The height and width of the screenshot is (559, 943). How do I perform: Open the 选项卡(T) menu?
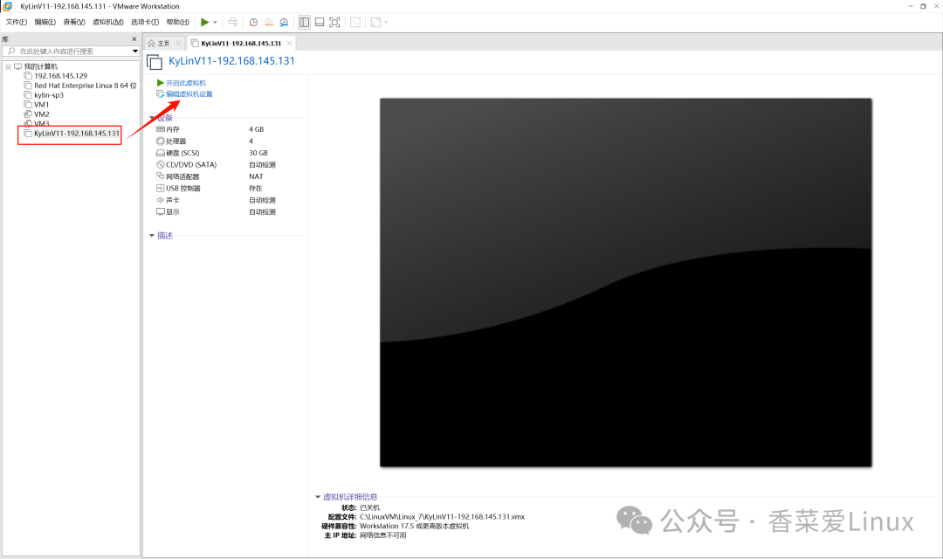click(145, 22)
